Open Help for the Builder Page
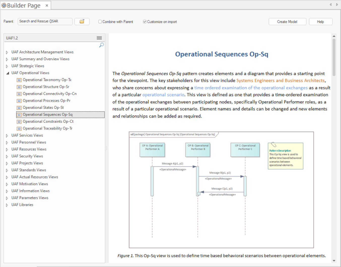The width and height of the screenshot is (341, 267). [x=320, y=22]
